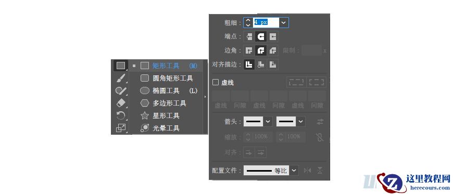Click the first 缩放 100% scale field
Image resolution: width=453 pixels, height=194 pixels.
(262, 137)
